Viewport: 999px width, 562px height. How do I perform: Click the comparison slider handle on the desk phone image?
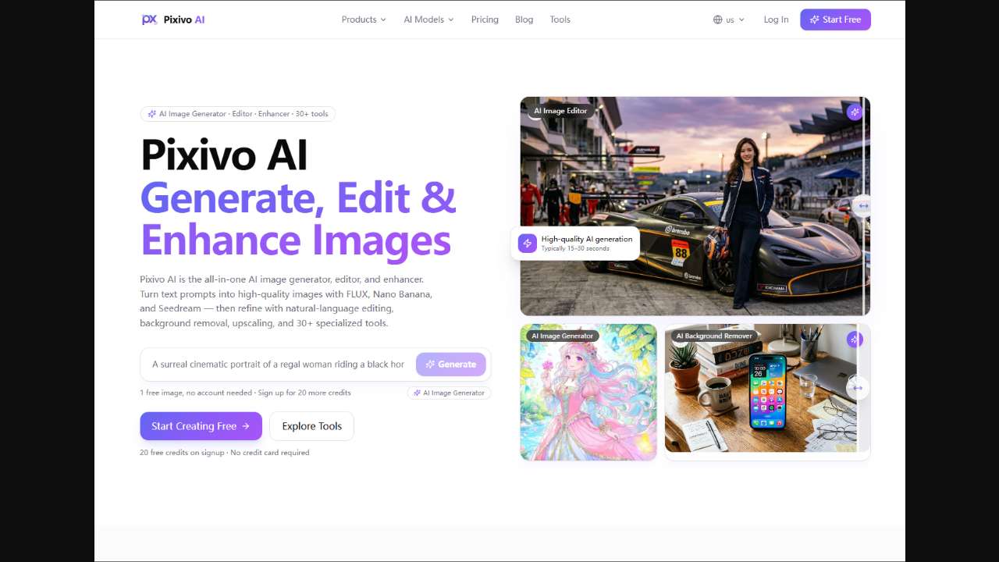pos(858,388)
